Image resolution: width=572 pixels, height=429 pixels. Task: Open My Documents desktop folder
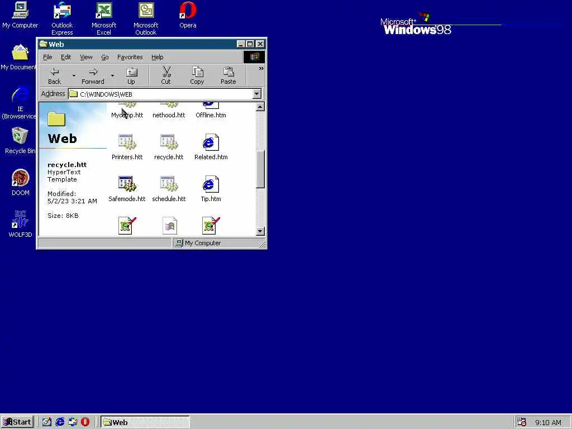coord(19,58)
